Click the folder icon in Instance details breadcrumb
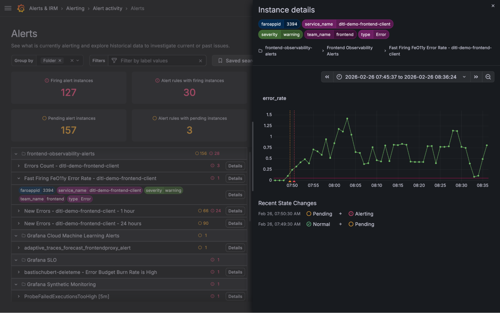 coord(260,50)
